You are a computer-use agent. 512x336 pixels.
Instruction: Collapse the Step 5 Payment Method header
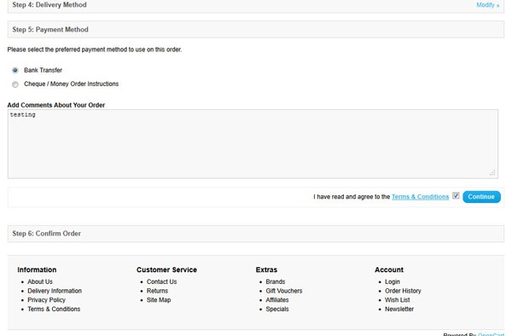256,30
